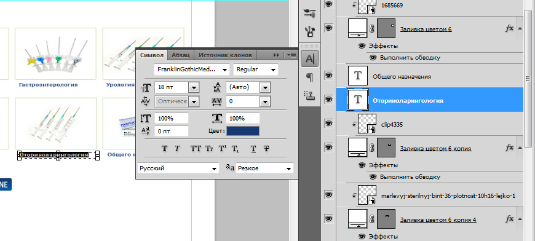The height and width of the screenshot is (241, 535).
Task: Switch to the Символ tab
Action: (152, 55)
